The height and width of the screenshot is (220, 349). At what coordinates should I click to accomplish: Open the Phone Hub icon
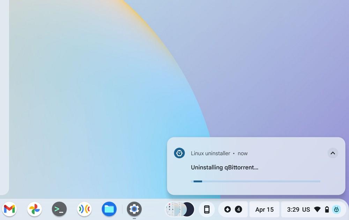pyautogui.click(x=207, y=209)
